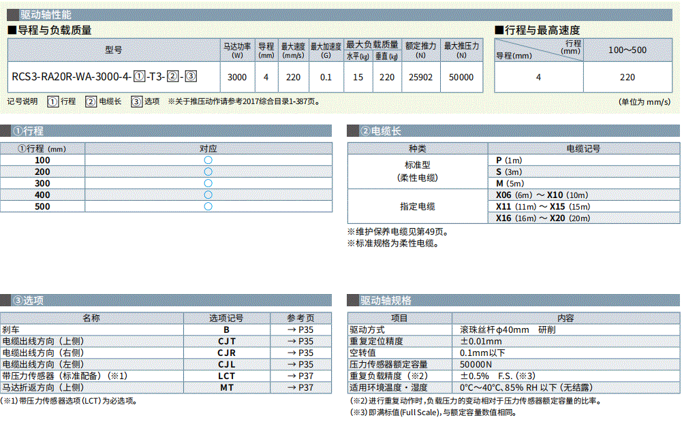Image resolution: width=682 pixels, height=422 pixels.
Task: Click the pressure sensor capacity '50000N'
Action: point(476,365)
